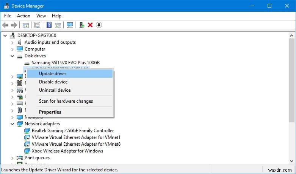Click the scrollbar down arrow
The width and height of the screenshot is (296, 174).
[x=291, y=161]
